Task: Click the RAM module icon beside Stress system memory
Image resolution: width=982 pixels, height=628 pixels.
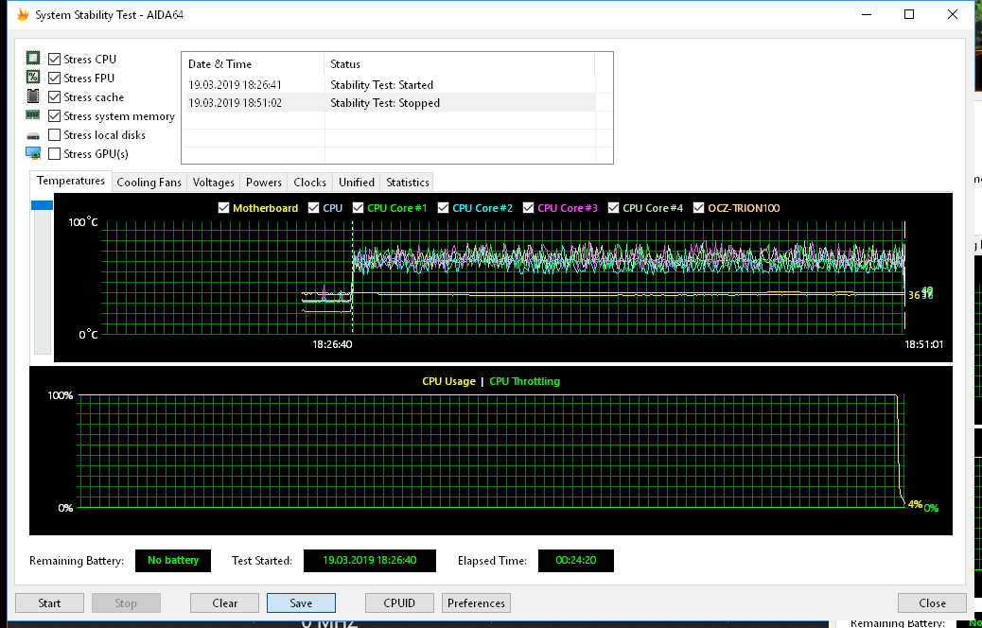Action: tap(32, 115)
